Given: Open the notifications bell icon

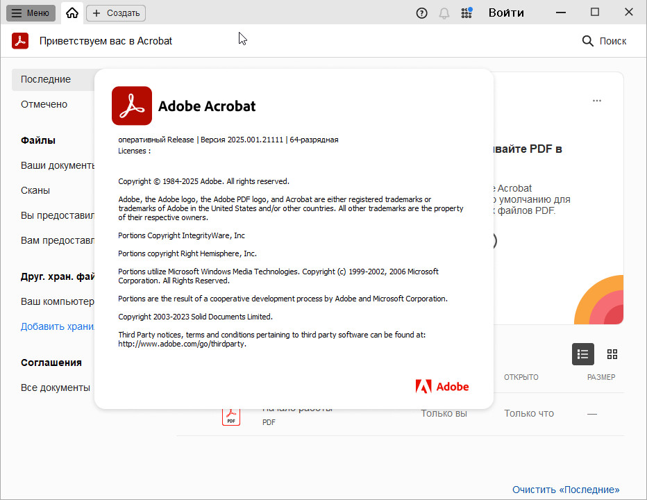Looking at the screenshot, I should (444, 12).
